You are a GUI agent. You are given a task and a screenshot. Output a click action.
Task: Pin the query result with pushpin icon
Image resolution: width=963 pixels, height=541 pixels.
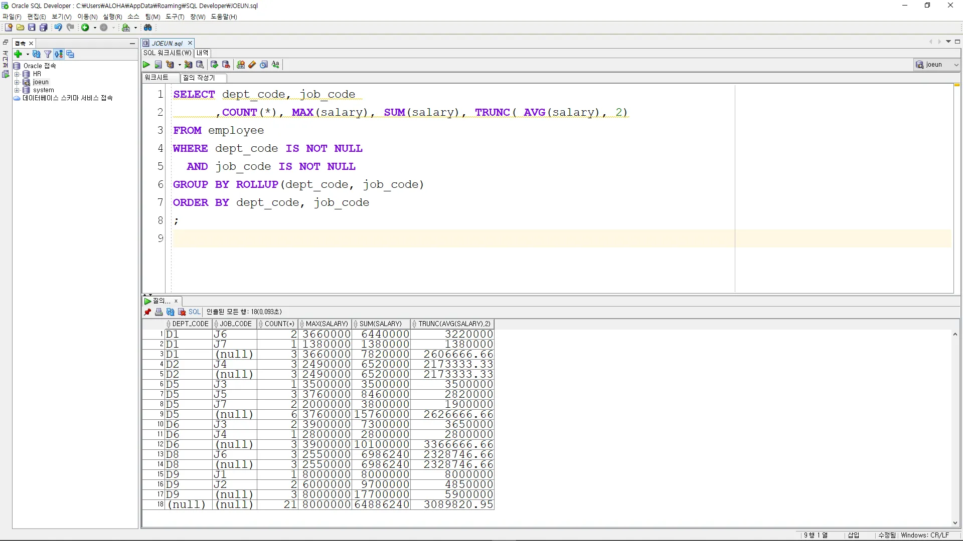pos(147,312)
